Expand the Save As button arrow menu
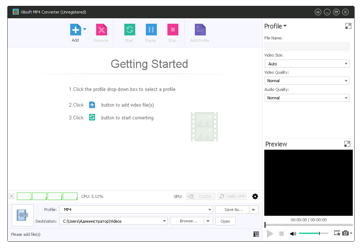363x249 pixels. pos(253,209)
